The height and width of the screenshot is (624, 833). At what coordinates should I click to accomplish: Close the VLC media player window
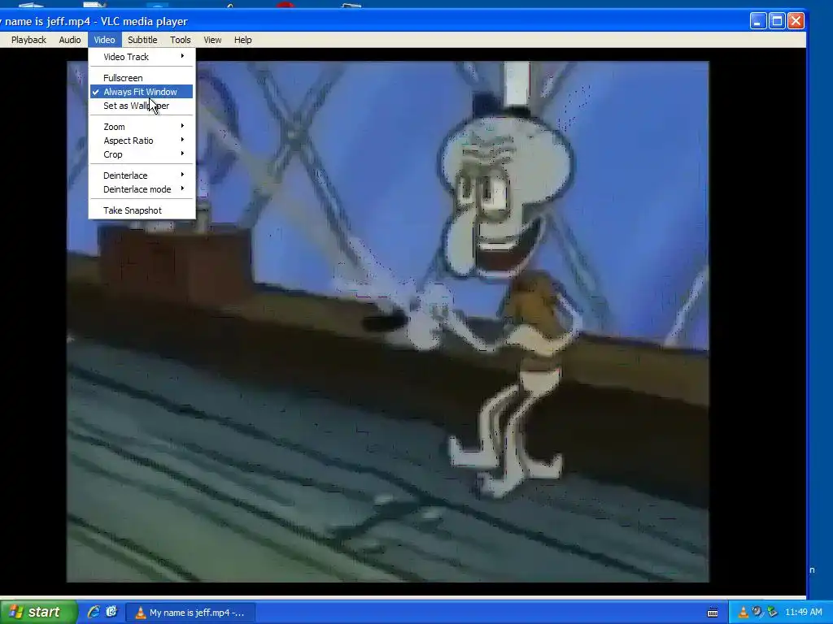pyautogui.click(x=796, y=21)
